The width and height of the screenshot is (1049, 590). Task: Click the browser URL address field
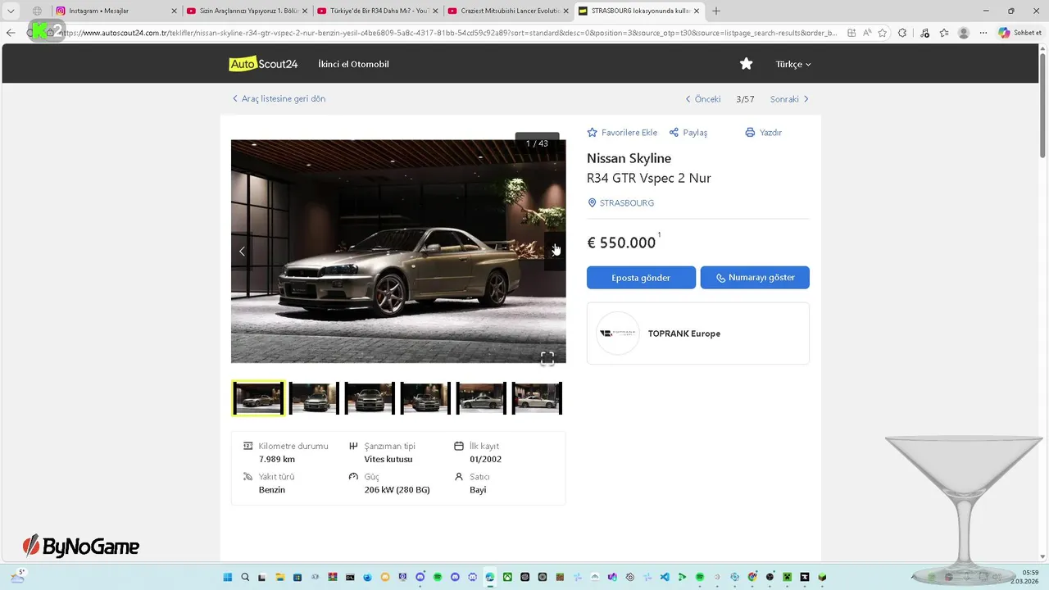pyautogui.click(x=449, y=33)
